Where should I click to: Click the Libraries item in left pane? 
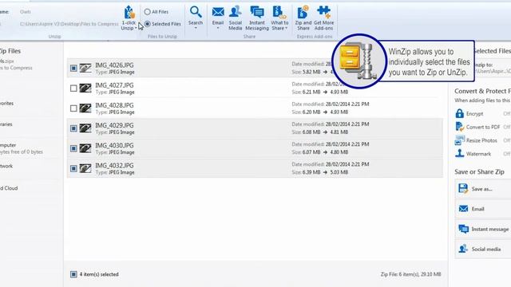(6, 124)
